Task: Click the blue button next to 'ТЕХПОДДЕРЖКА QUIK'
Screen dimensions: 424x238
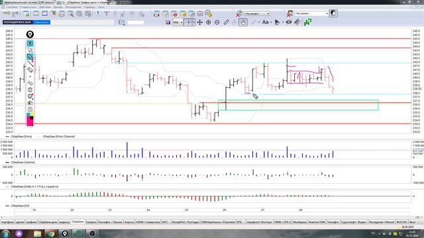Action: tap(42, 22)
